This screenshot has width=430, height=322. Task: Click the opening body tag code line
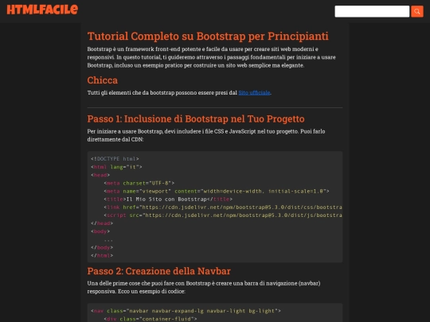coord(100,231)
